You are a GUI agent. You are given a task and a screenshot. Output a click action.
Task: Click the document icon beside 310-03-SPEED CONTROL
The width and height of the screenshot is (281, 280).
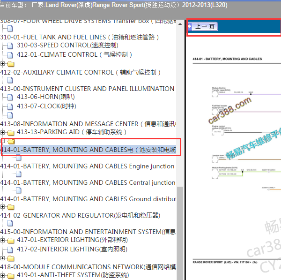coord(10,46)
